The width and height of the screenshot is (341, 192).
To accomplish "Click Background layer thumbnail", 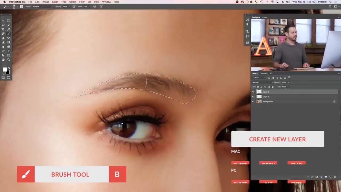I will (259, 101).
